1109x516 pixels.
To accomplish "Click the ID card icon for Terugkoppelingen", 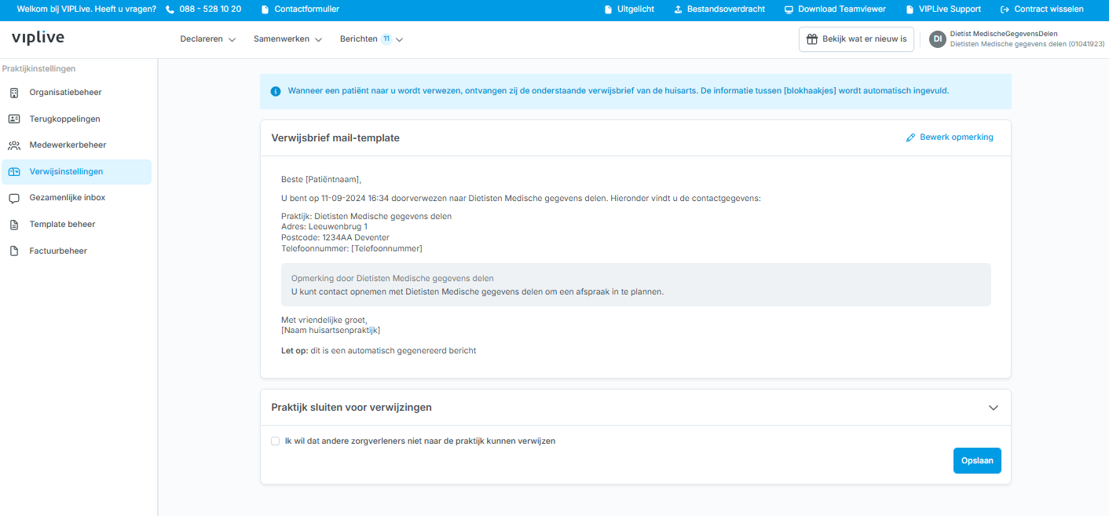I will [14, 119].
